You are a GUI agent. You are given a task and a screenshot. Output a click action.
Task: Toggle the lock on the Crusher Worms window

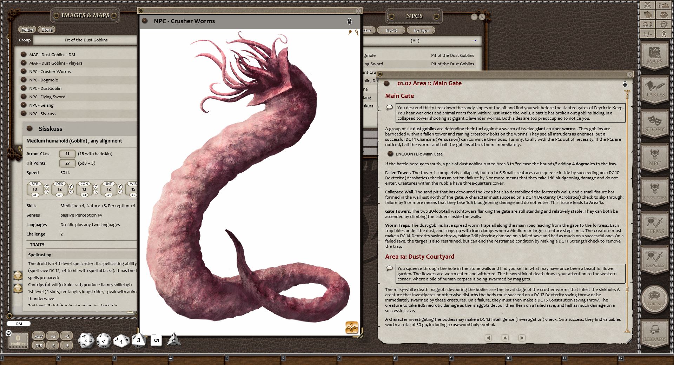[349, 21]
